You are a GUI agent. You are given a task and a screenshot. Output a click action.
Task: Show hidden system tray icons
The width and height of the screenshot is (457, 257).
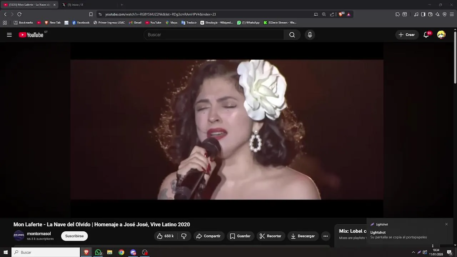coord(413,252)
